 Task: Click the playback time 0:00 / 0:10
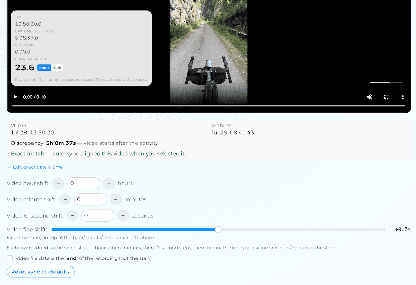pos(35,97)
